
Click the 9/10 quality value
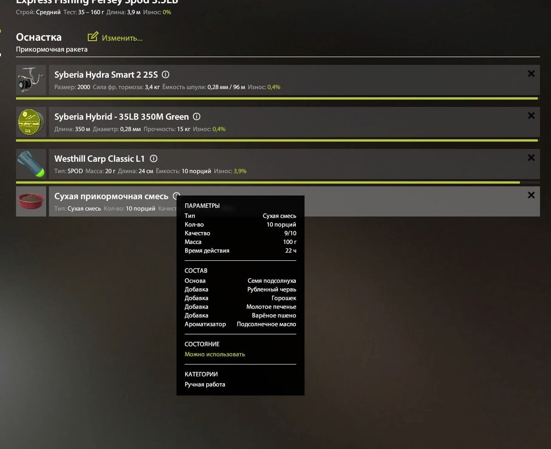point(290,233)
